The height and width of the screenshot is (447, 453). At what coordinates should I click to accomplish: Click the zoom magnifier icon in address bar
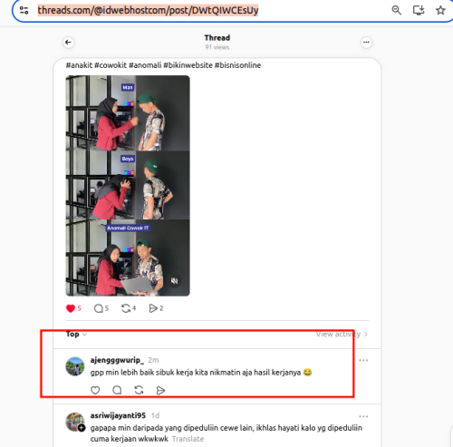coord(396,10)
